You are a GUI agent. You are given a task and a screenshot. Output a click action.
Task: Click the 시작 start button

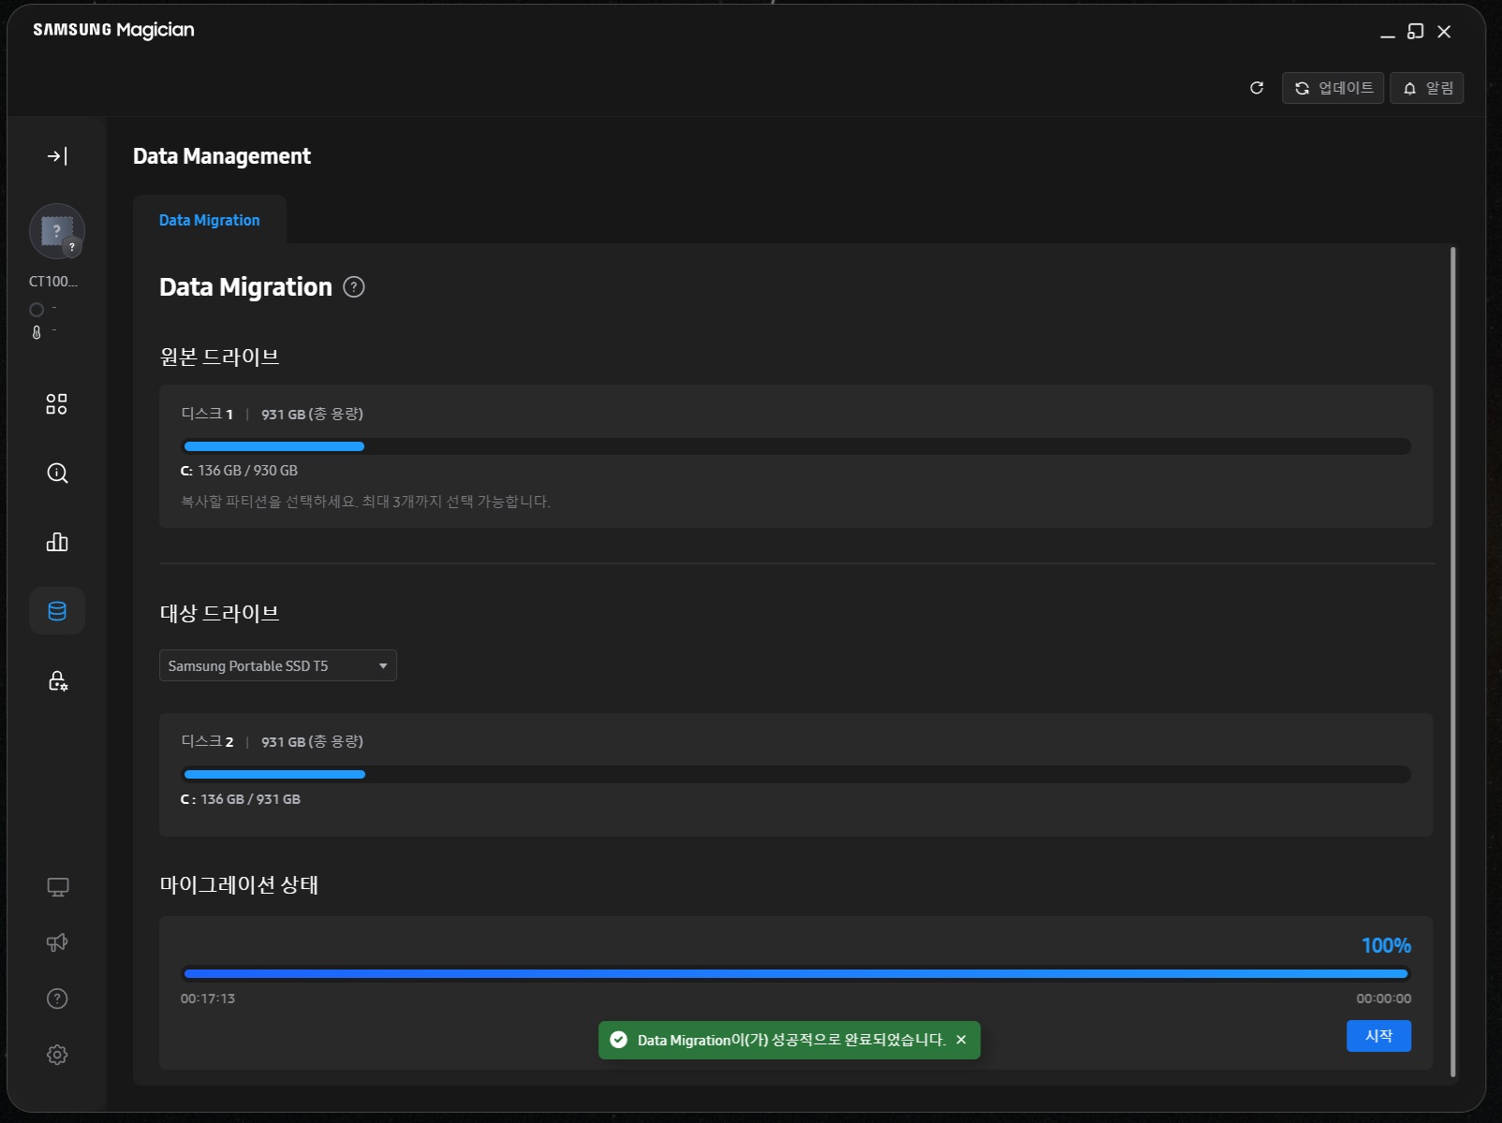1378,1036
